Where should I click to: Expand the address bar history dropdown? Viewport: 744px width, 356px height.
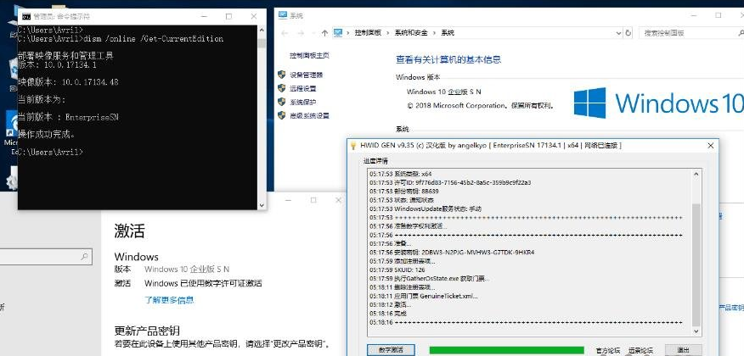point(618,33)
